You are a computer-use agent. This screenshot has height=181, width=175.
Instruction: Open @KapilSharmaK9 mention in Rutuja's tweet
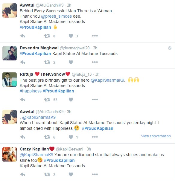coord(107,80)
